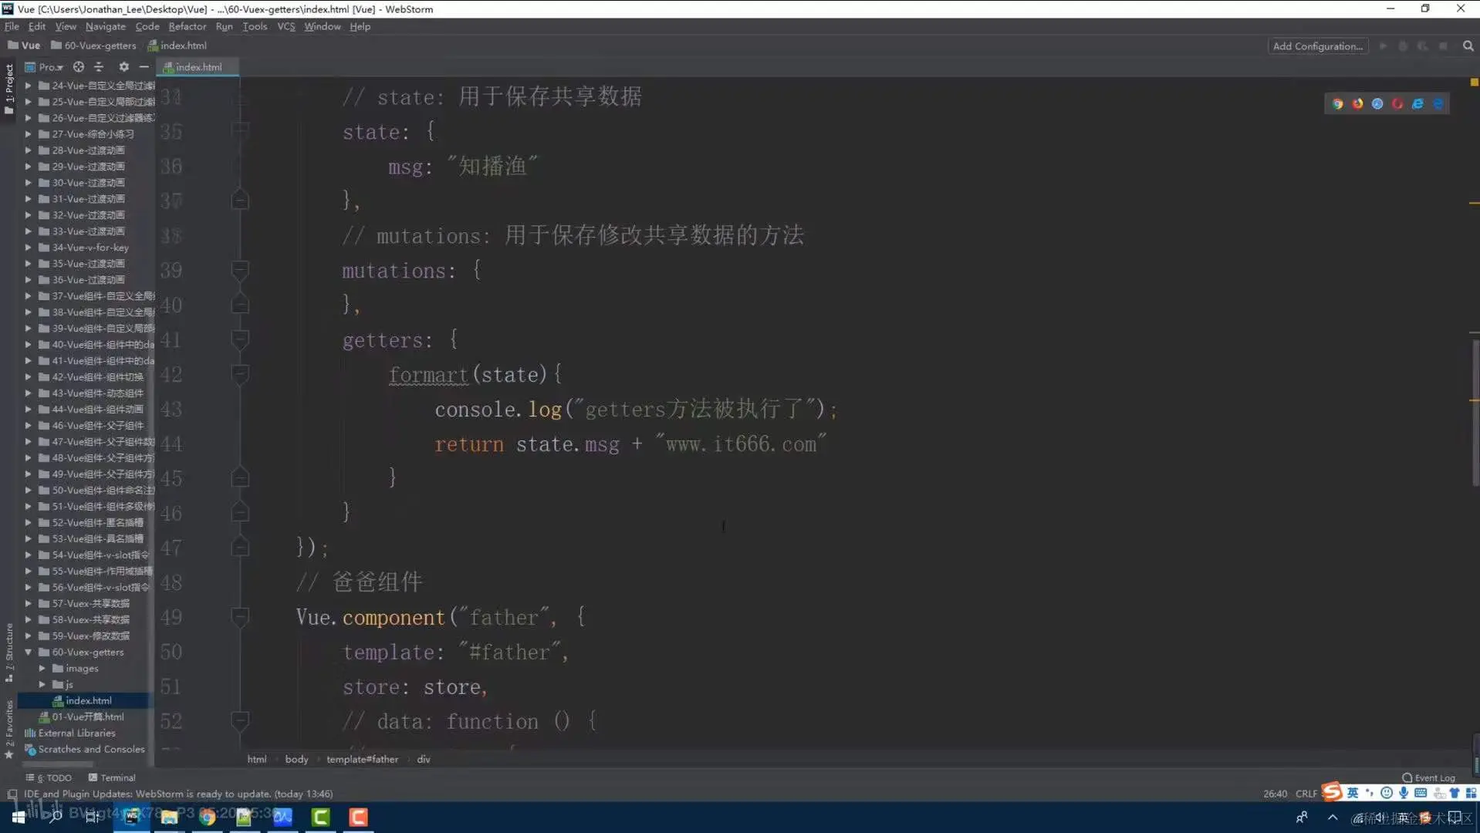Screen dimensions: 1480x833
Task: Toggle the Chinese/English input indicator in taskbar
Action: pos(1353,792)
